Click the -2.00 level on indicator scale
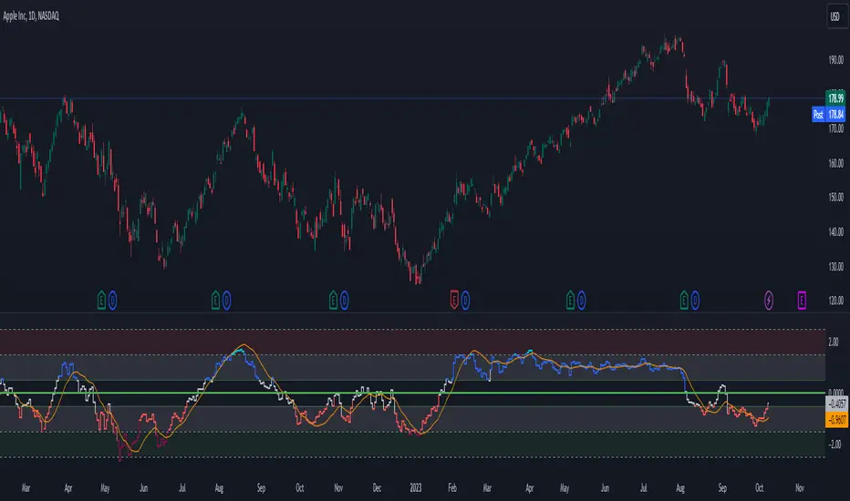 coord(834,445)
